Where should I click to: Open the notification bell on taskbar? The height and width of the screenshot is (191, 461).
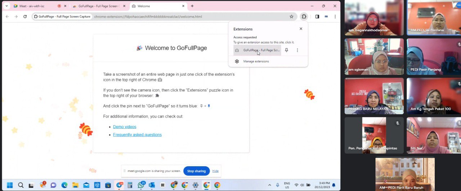[x=334, y=185]
